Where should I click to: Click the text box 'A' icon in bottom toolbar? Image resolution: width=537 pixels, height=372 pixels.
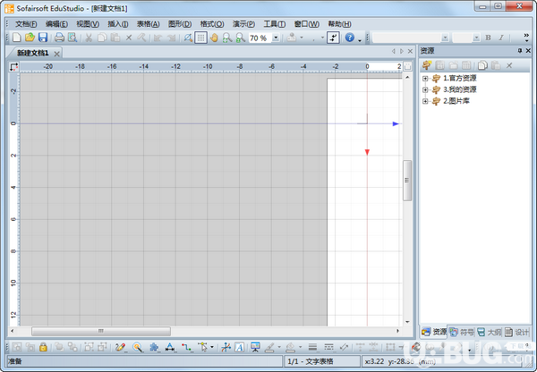239,347
